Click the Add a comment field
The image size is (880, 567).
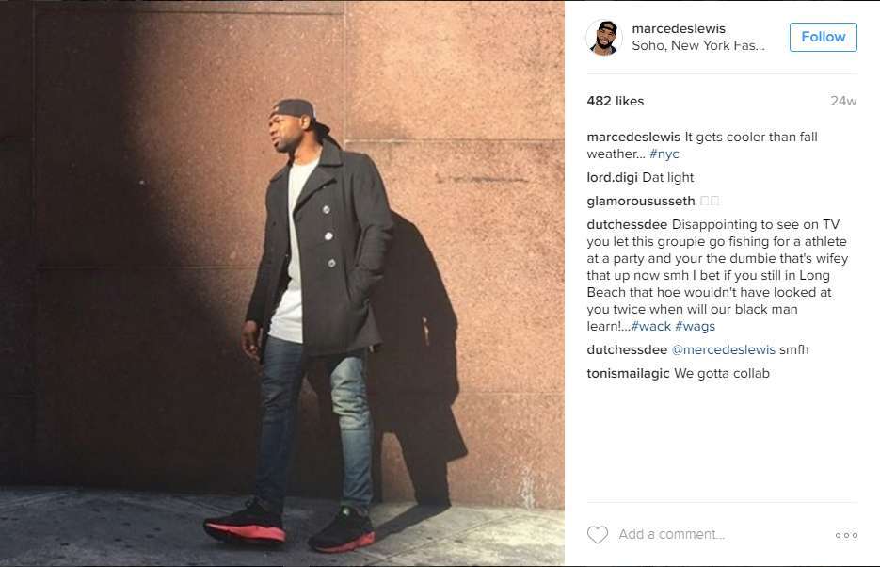721,534
